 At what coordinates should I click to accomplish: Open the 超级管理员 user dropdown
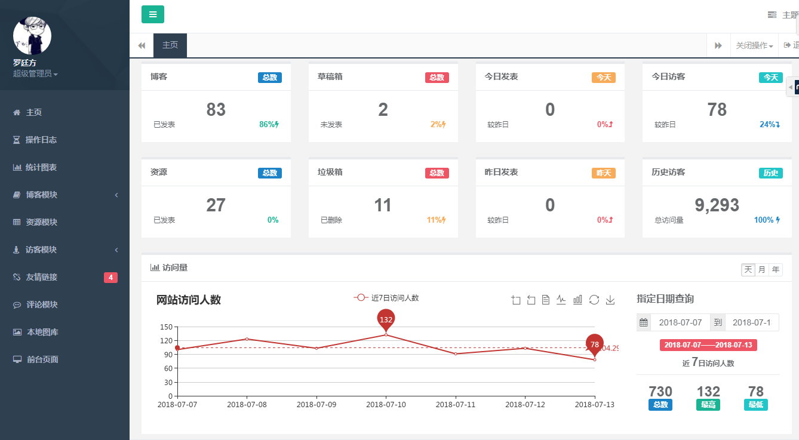pos(35,74)
